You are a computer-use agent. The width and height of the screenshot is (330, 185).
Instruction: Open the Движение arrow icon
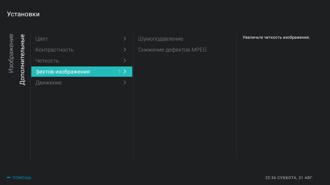(125, 82)
